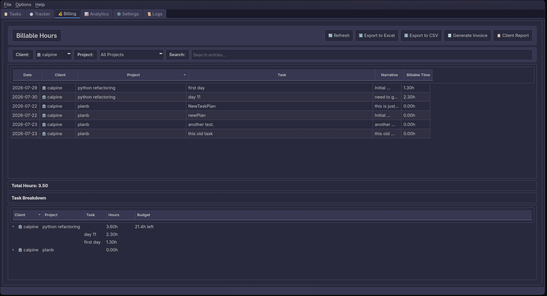Click the breakdown Task column header
The height and width of the screenshot is (296, 547).
(x=95, y=215)
